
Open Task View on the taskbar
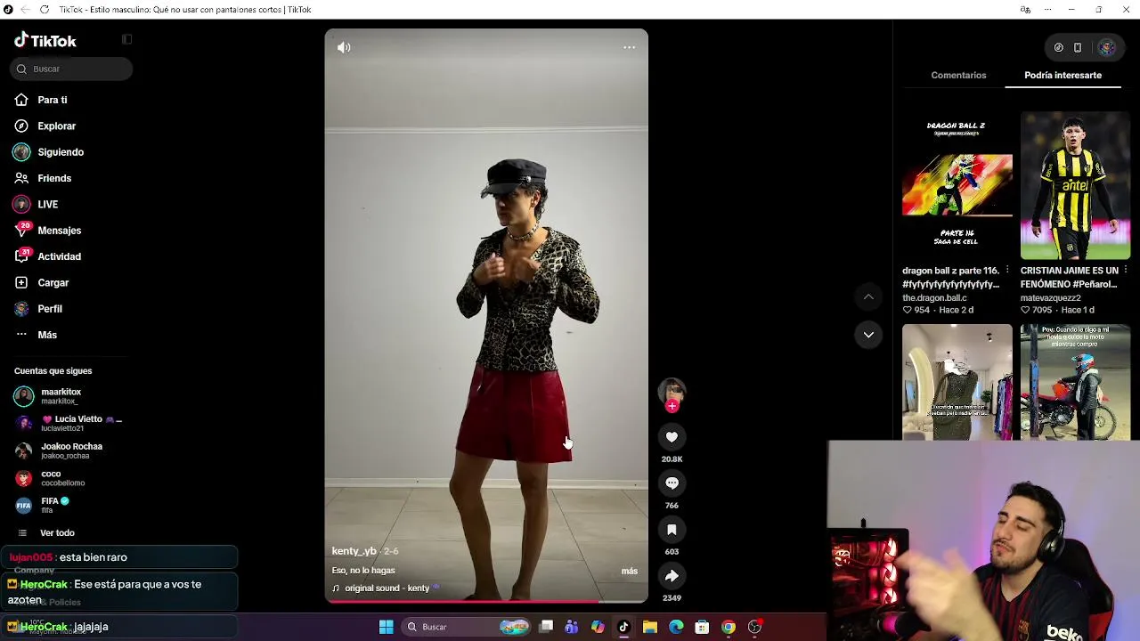coord(546,627)
